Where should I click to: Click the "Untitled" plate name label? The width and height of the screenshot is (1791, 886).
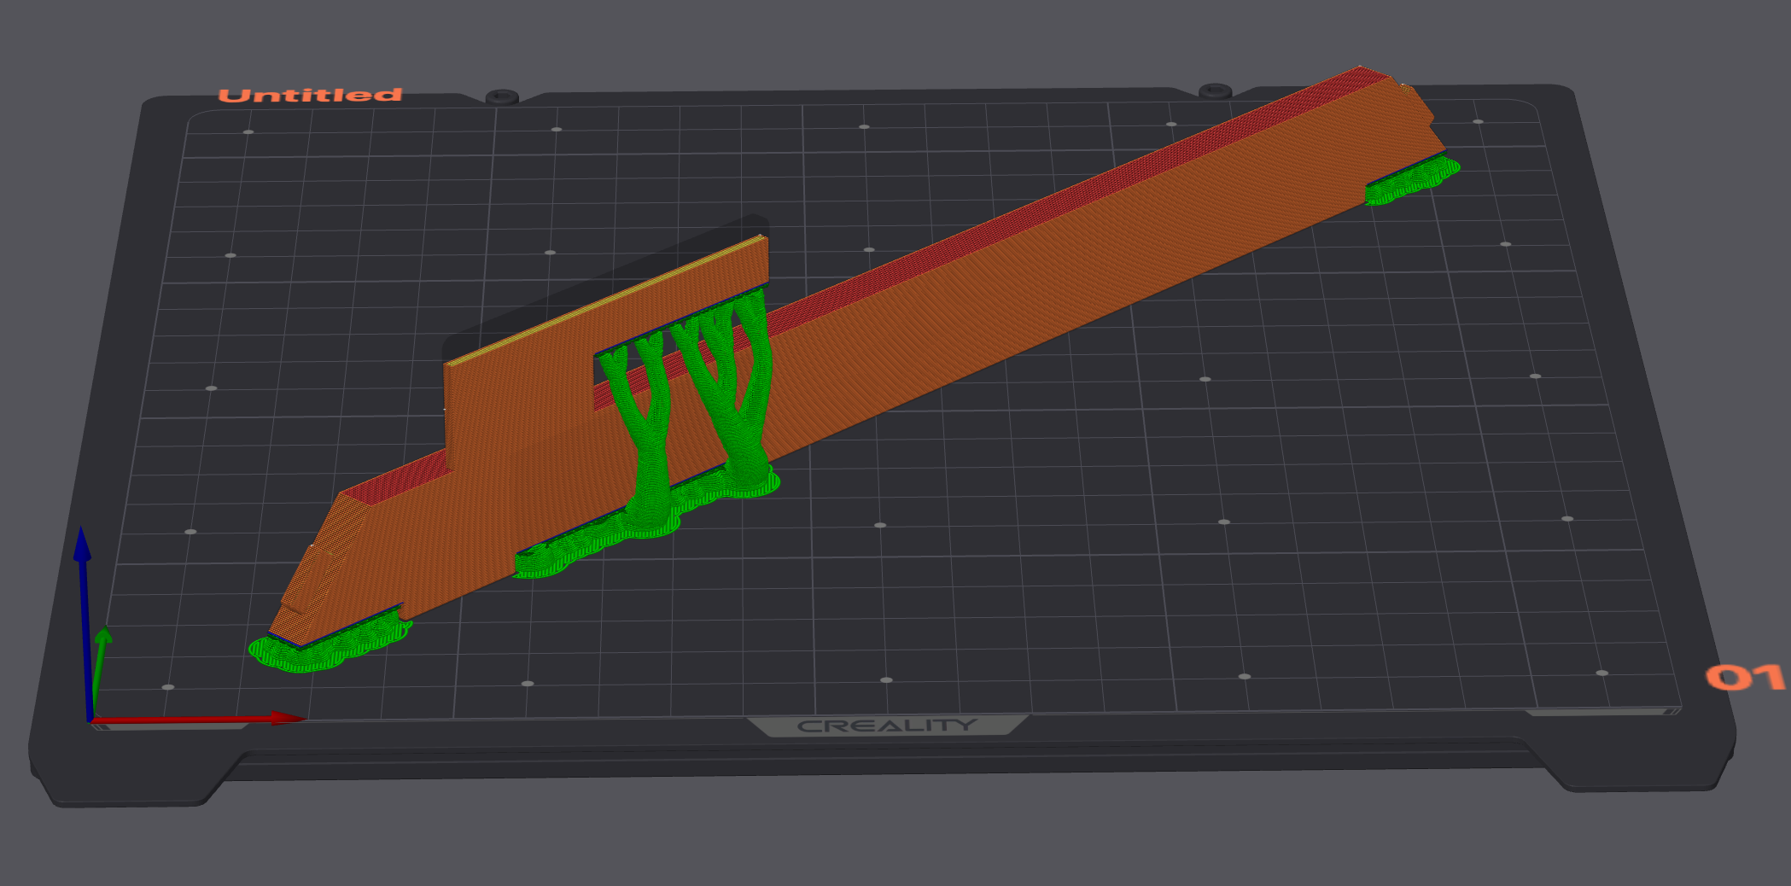(x=310, y=95)
